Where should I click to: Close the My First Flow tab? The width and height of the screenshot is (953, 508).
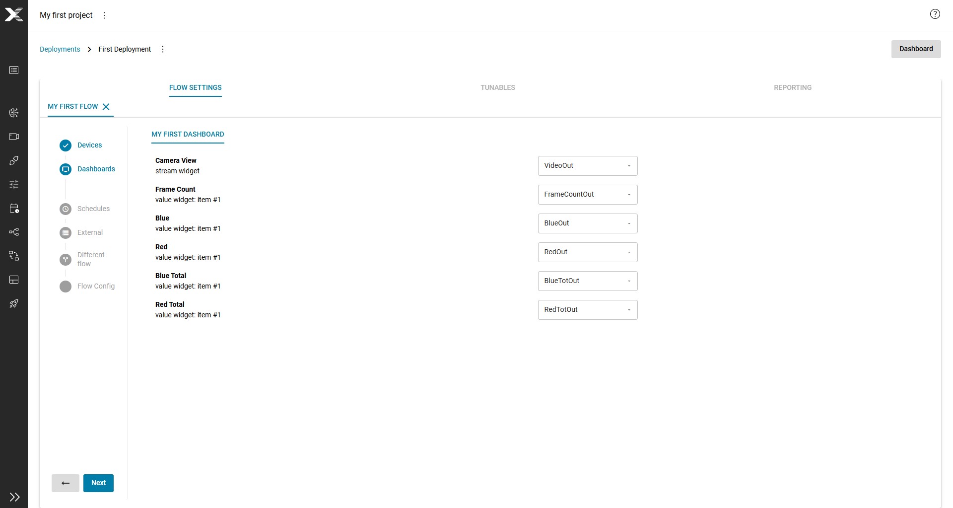pyautogui.click(x=106, y=107)
